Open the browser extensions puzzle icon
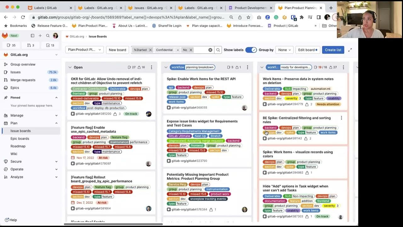Screen dimensions: 403x227 click(302, 17)
